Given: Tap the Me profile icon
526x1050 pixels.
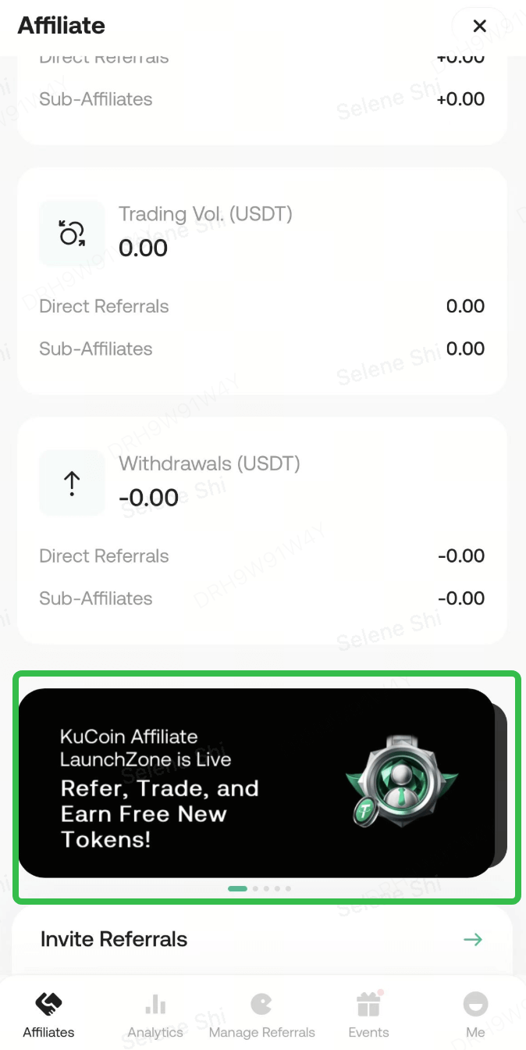Looking at the screenshot, I should [x=475, y=1004].
